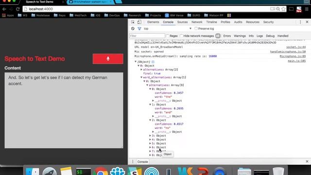Viewport: 311px width, 175px height.
Task: Open the Audits panel tab
Action: pos(238,22)
